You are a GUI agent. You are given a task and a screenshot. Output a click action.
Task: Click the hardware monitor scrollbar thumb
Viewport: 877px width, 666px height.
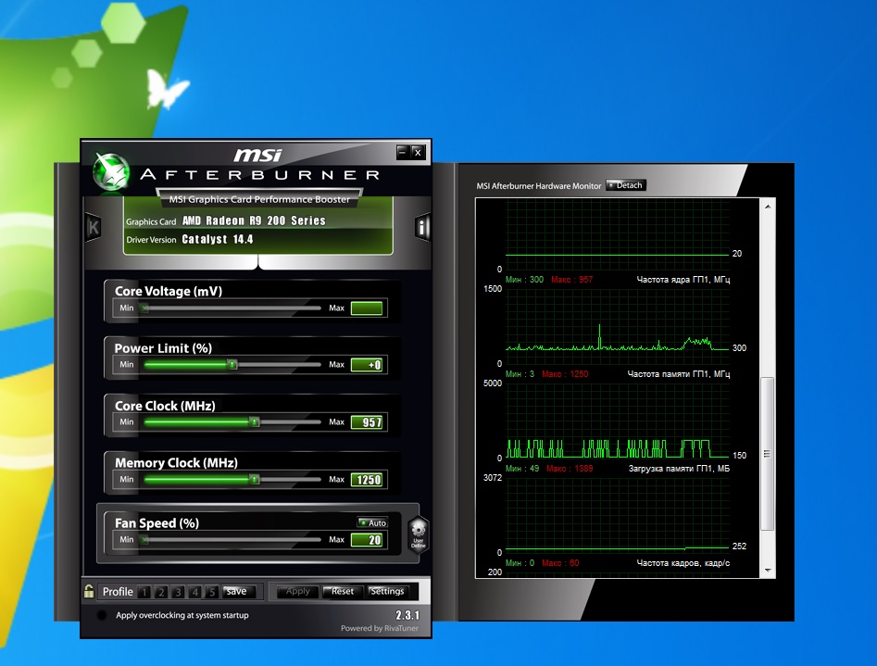pyautogui.click(x=768, y=454)
